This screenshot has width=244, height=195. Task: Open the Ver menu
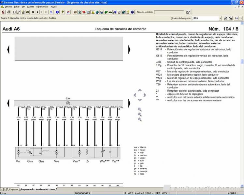point(23,7)
